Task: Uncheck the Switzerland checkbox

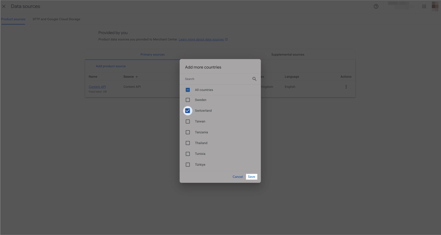Action: pyautogui.click(x=188, y=111)
